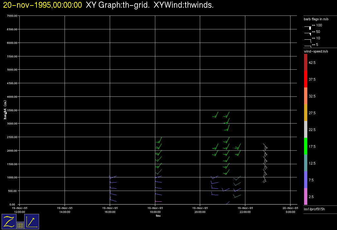
Task: Click the yellow date-time stamp in title
Action: 43,5
